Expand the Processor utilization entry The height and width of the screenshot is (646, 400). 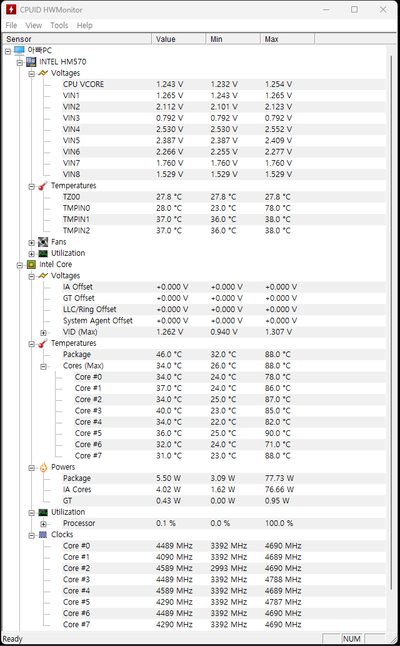(x=43, y=525)
